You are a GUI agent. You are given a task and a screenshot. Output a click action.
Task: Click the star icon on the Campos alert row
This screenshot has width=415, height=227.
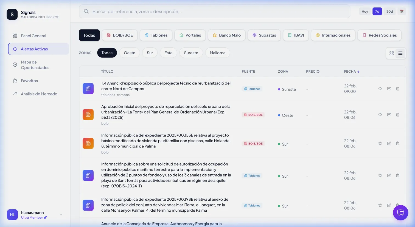[x=380, y=89]
